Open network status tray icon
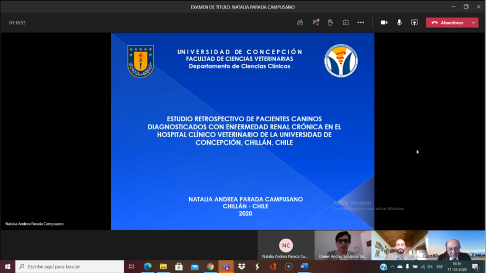Image resolution: width=486 pixels, height=273 pixels. tap(422, 267)
